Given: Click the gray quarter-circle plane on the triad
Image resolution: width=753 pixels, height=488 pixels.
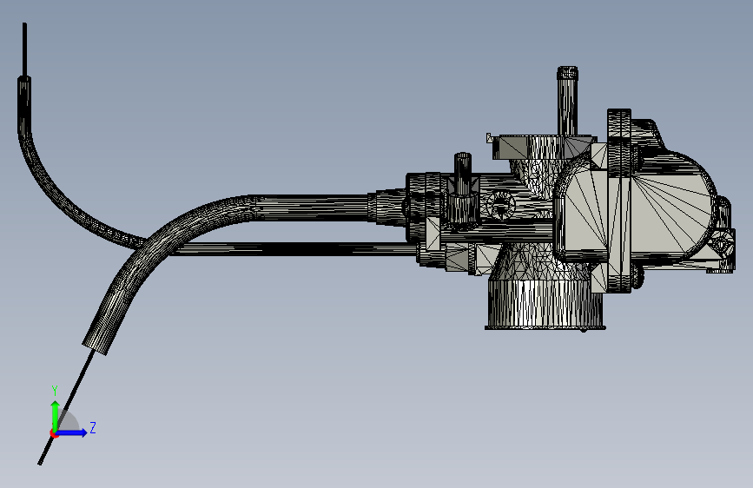Looking at the screenshot, I should click(x=68, y=420).
